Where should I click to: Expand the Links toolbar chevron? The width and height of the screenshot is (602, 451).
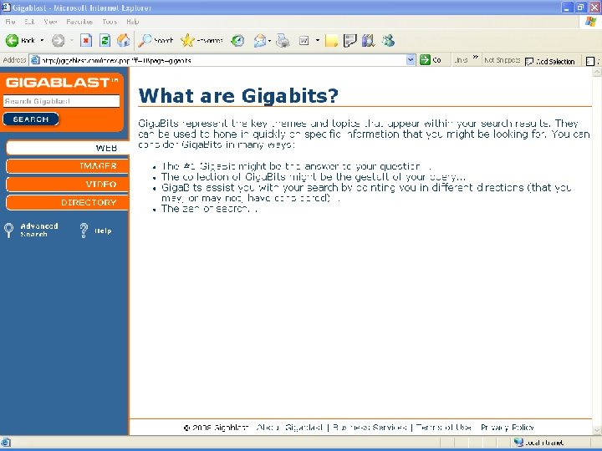click(x=475, y=57)
